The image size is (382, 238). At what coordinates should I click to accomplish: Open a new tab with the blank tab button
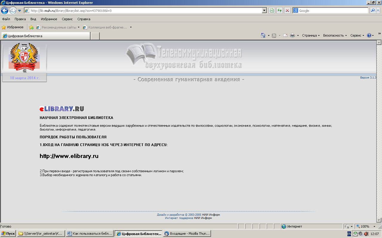click(95, 36)
